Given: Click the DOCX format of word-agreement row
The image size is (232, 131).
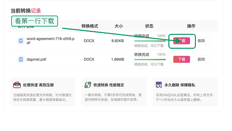Looking at the screenshot, I should coord(89,41).
